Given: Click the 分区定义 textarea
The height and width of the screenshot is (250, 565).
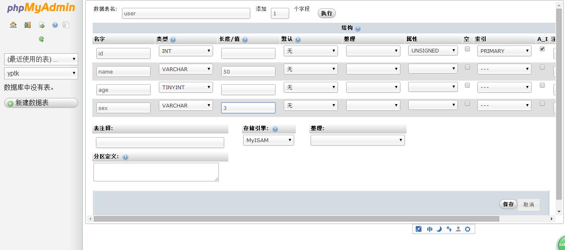Looking at the screenshot, I should tap(156, 172).
